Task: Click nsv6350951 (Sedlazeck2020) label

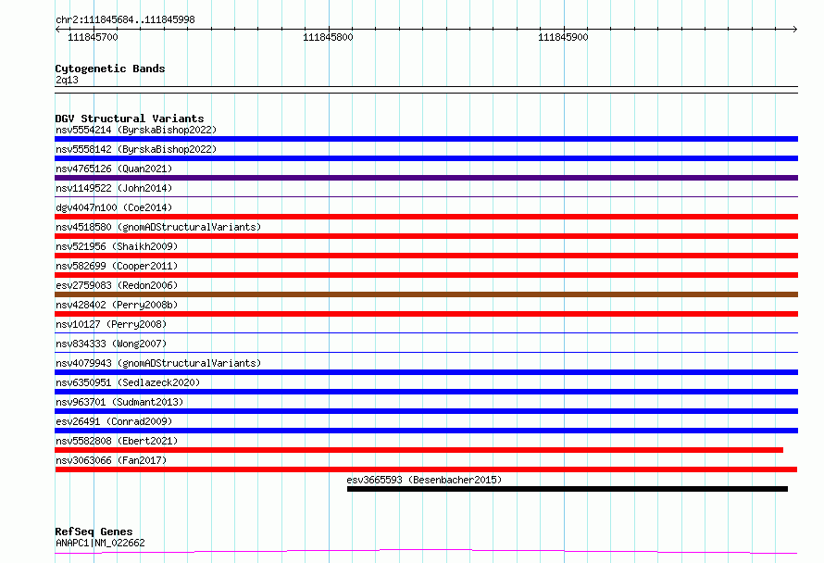Action: (x=128, y=382)
